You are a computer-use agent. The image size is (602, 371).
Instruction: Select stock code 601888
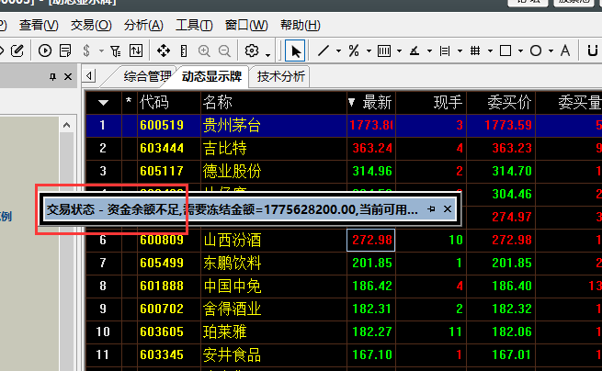162,286
